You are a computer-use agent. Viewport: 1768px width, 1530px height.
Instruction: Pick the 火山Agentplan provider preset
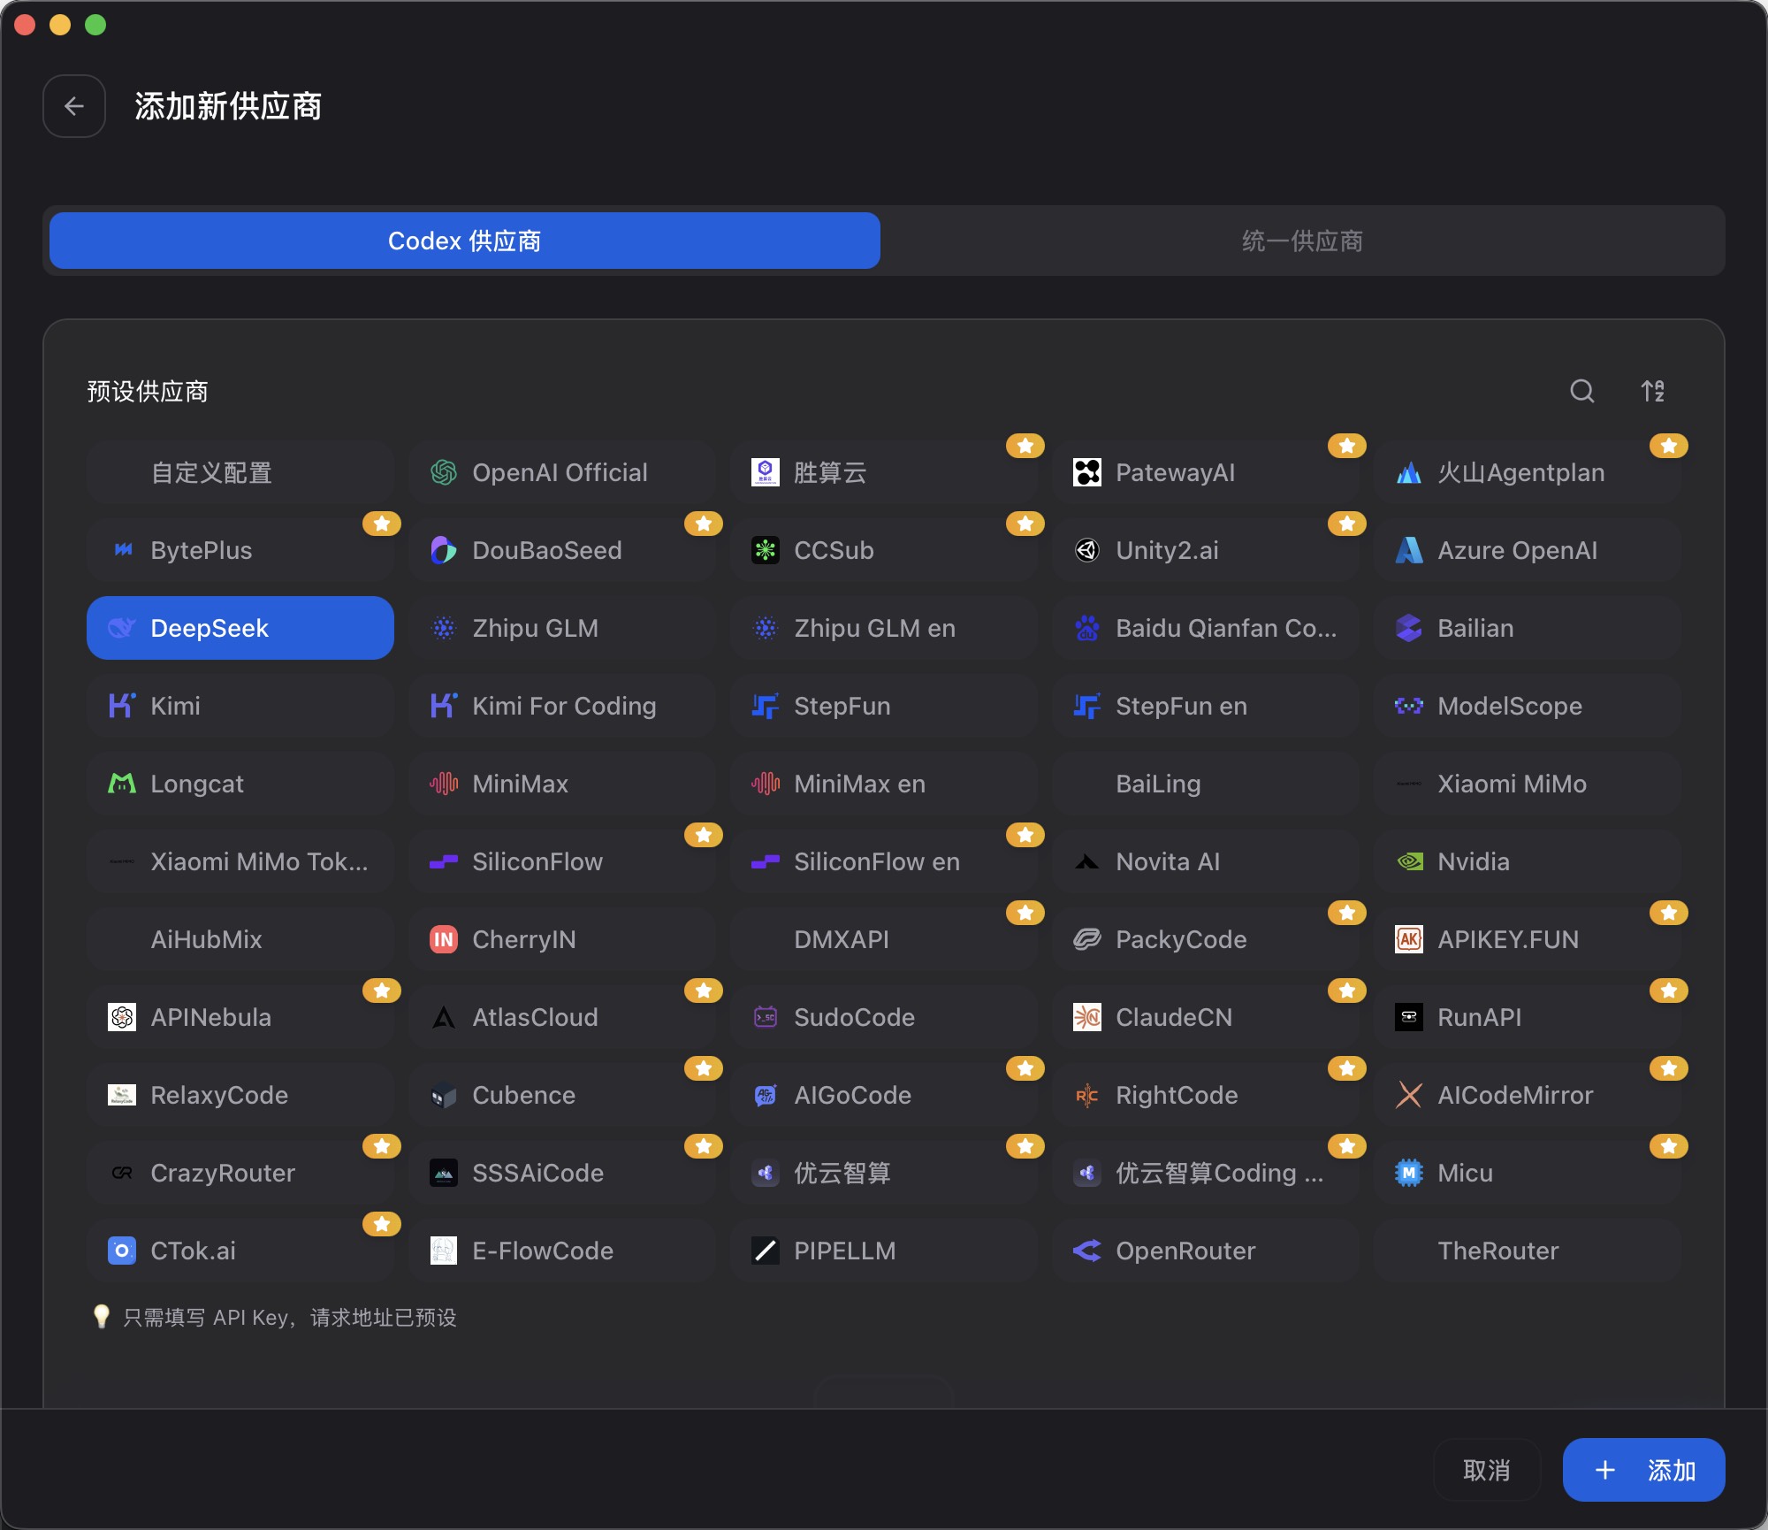(x=1528, y=472)
